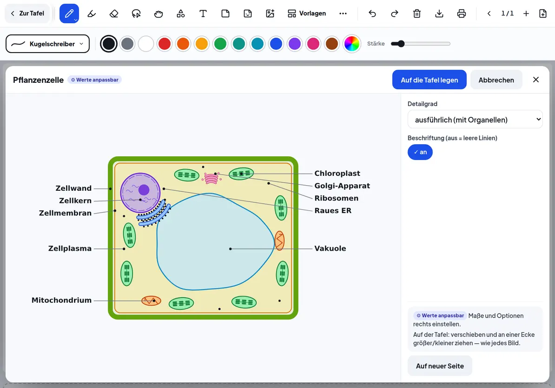Image resolution: width=555 pixels, height=388 pixels.
Task: Choose the eraser tool
Action: point(114,13)
